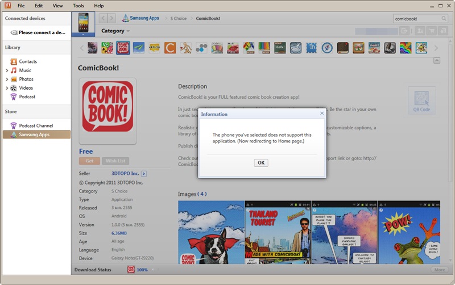Expand the Videos tree node
Viewport: 455px width, 285px height.
tap(7, 88)
